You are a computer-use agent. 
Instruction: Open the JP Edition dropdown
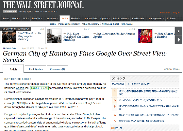point(10,11)
